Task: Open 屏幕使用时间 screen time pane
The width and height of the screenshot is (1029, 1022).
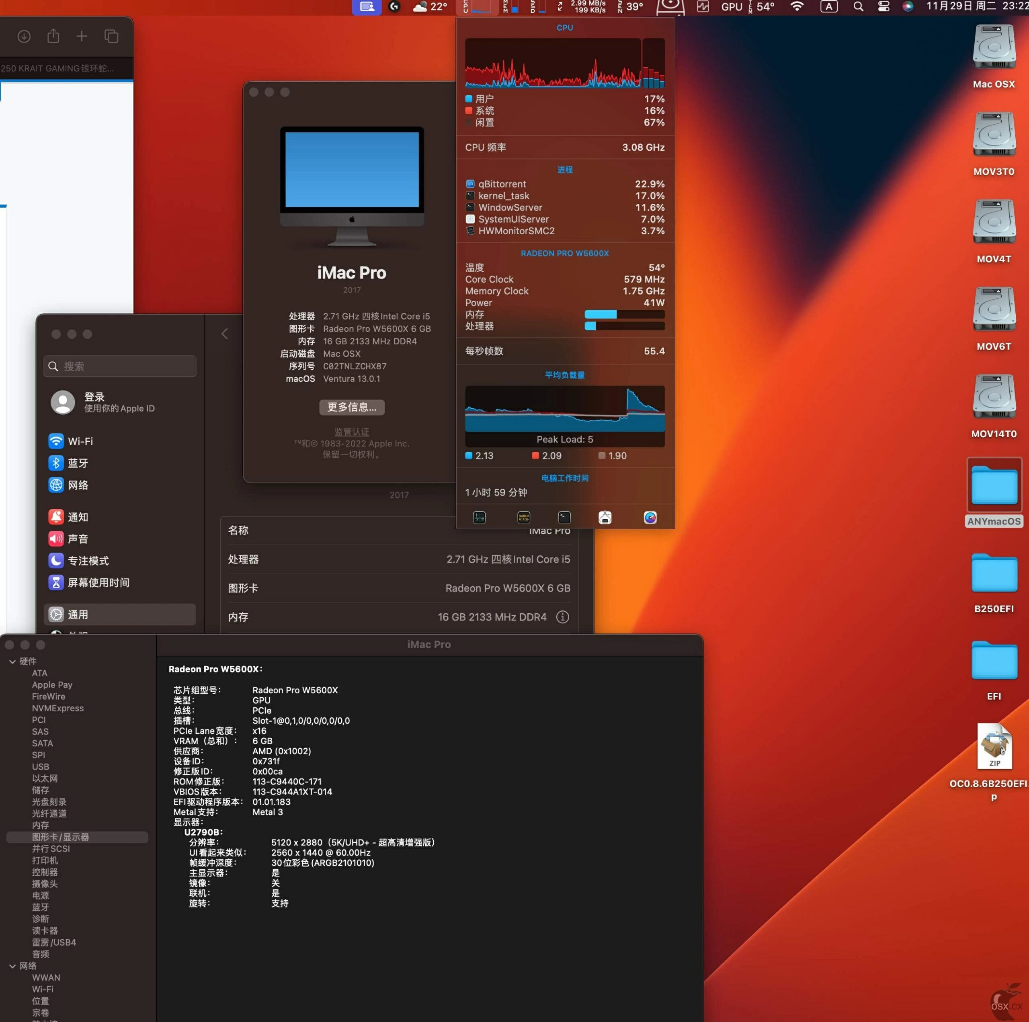Action: (x=120, y=583)
